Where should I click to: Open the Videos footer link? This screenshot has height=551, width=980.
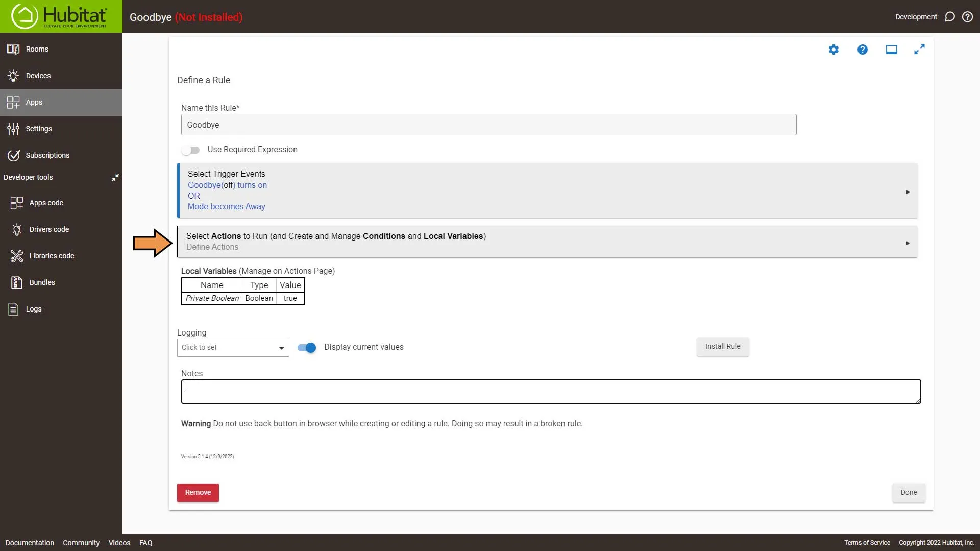[119, 543]
